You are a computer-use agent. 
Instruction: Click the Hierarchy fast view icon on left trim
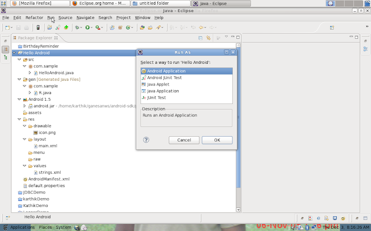tap(6, 57)
